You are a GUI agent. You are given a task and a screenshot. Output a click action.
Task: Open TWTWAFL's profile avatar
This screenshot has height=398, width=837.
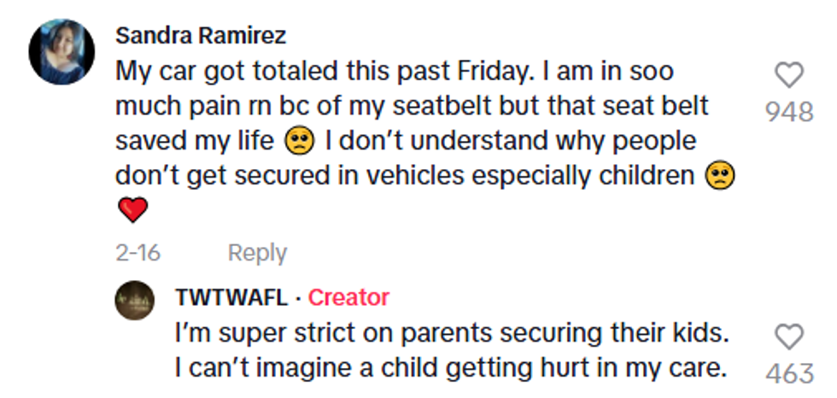pos(135,301)
